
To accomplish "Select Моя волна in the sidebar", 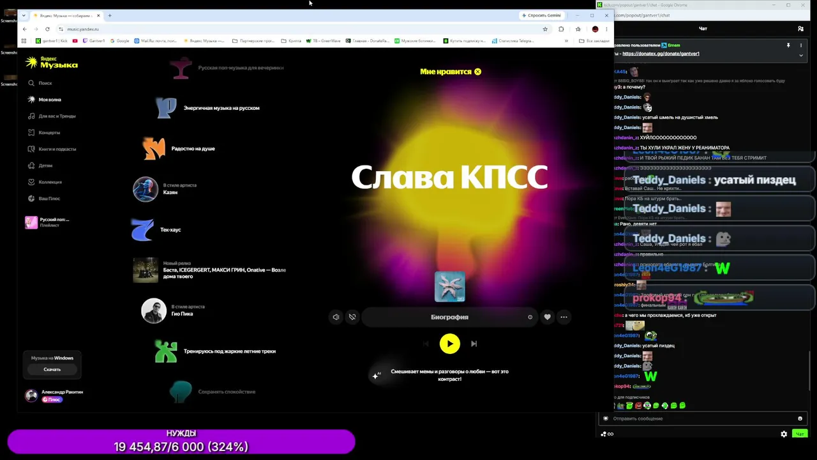I will 45,100.
